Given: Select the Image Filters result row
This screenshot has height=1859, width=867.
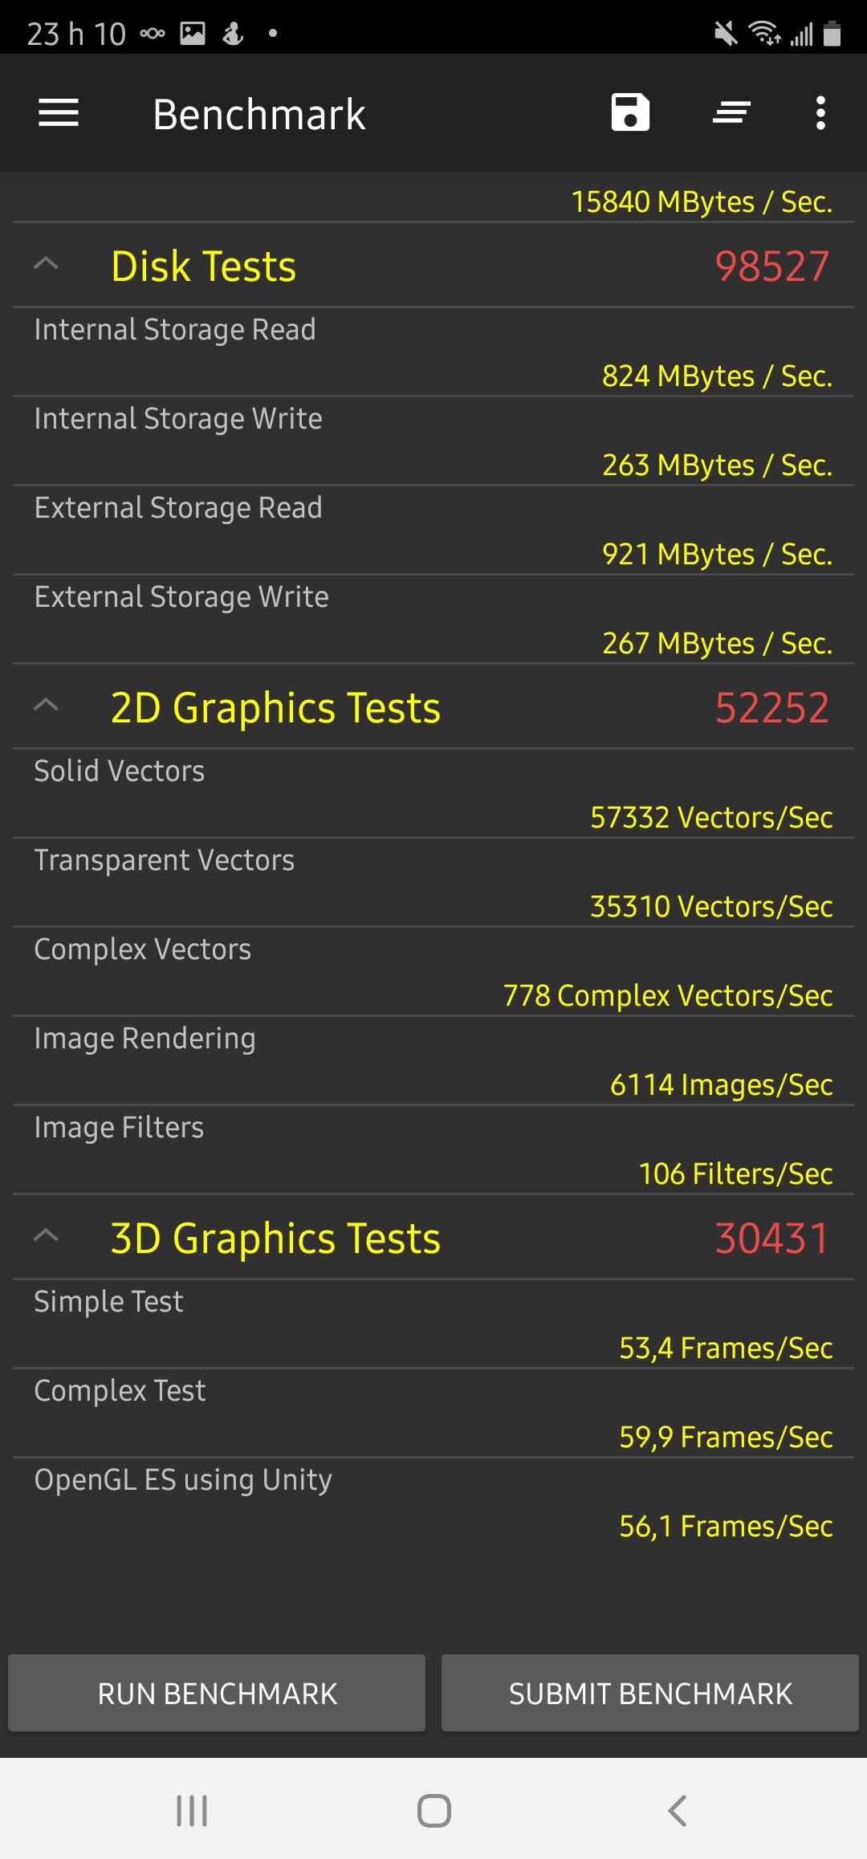Looking at the screenshot, I should (x=433, y=1149).
